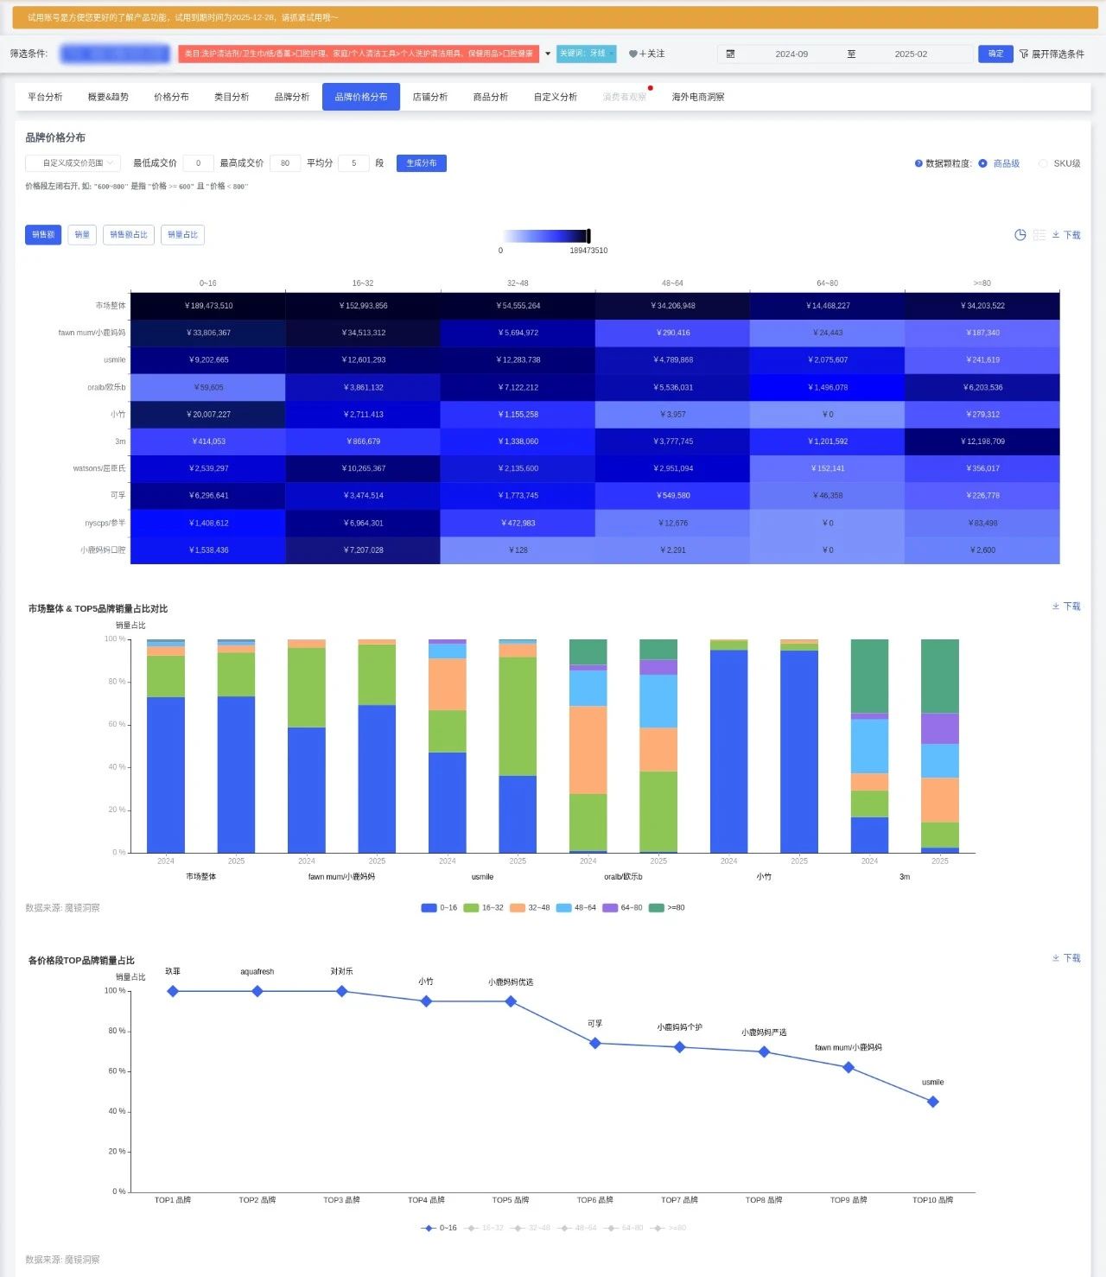Select the 销量占比 metric button

(x=183, y=235)
